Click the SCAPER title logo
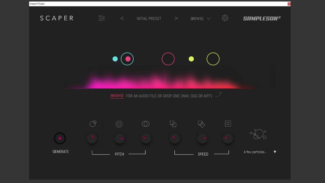 click(57, 18)
